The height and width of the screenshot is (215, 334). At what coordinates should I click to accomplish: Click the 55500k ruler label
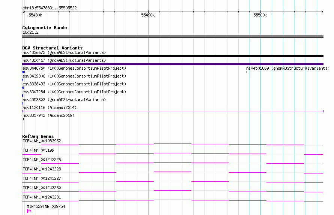click(x=260, y=15)
